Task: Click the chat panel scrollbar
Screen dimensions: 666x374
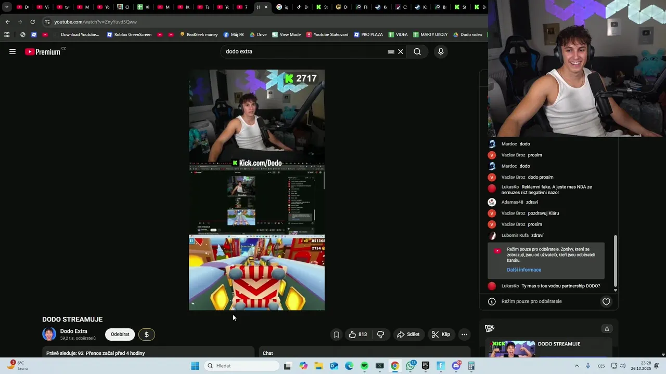Action: point(616,260)
